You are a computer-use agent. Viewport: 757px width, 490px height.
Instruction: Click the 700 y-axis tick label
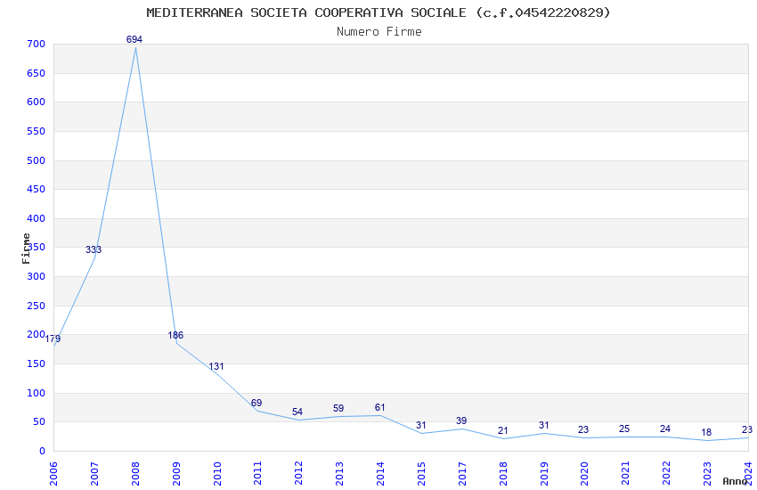click(x=37, y=44)
